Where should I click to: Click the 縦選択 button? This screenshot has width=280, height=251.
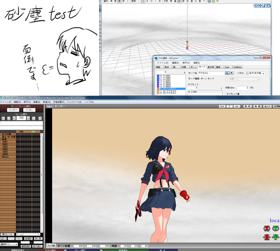pos(28,239)
